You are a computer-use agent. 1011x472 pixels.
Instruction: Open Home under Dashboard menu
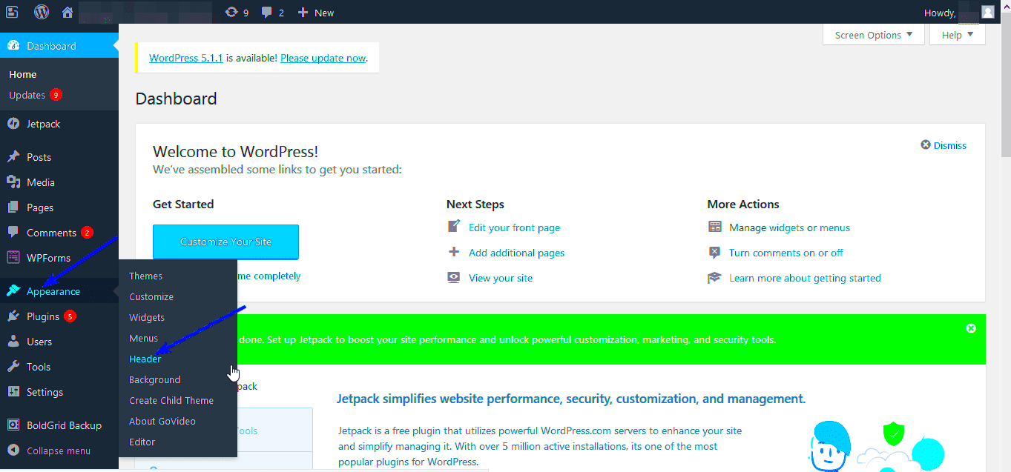23,74
